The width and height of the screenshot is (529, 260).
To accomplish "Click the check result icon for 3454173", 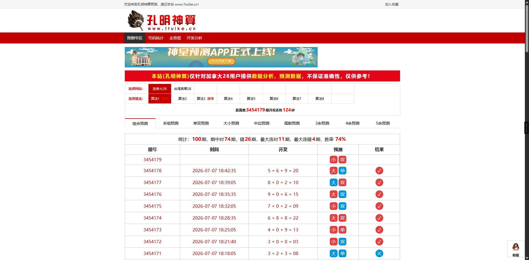I will coord(379,230).
